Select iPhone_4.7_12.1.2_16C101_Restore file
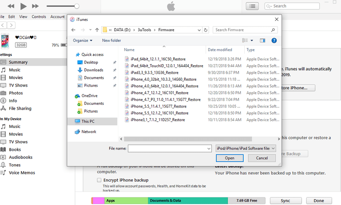This screenshot has width=341, height=205. [x=159, y=93]
